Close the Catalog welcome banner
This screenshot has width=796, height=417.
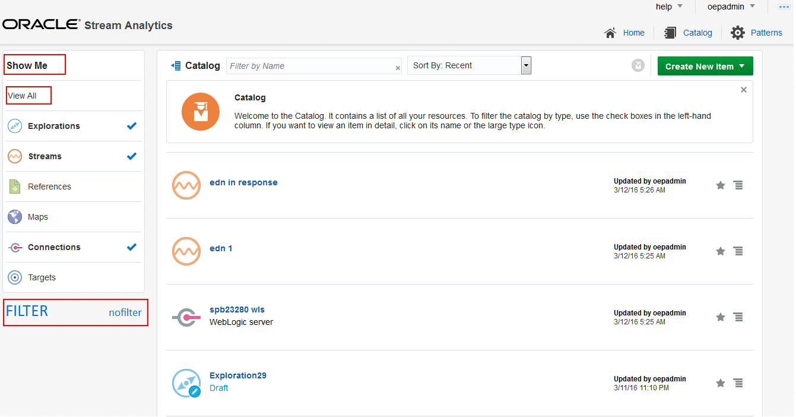pyautogui.click(x=744, y=90)
